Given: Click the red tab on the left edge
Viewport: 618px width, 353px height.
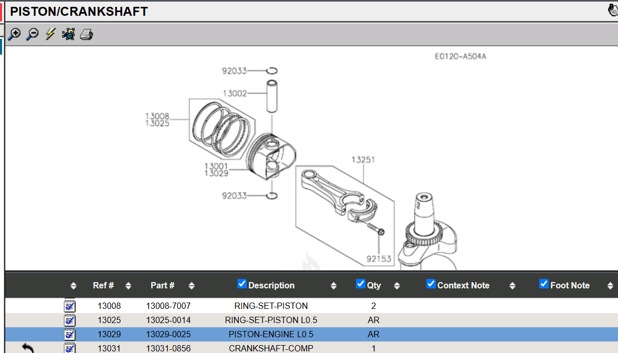Looking at the screenshot, I should [2, 11].
